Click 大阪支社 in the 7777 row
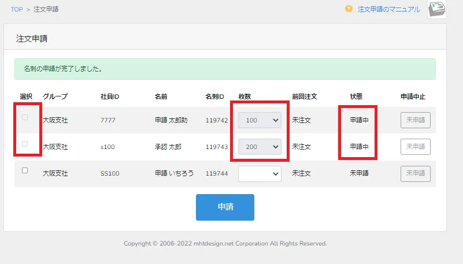 (x=55, y=120)
